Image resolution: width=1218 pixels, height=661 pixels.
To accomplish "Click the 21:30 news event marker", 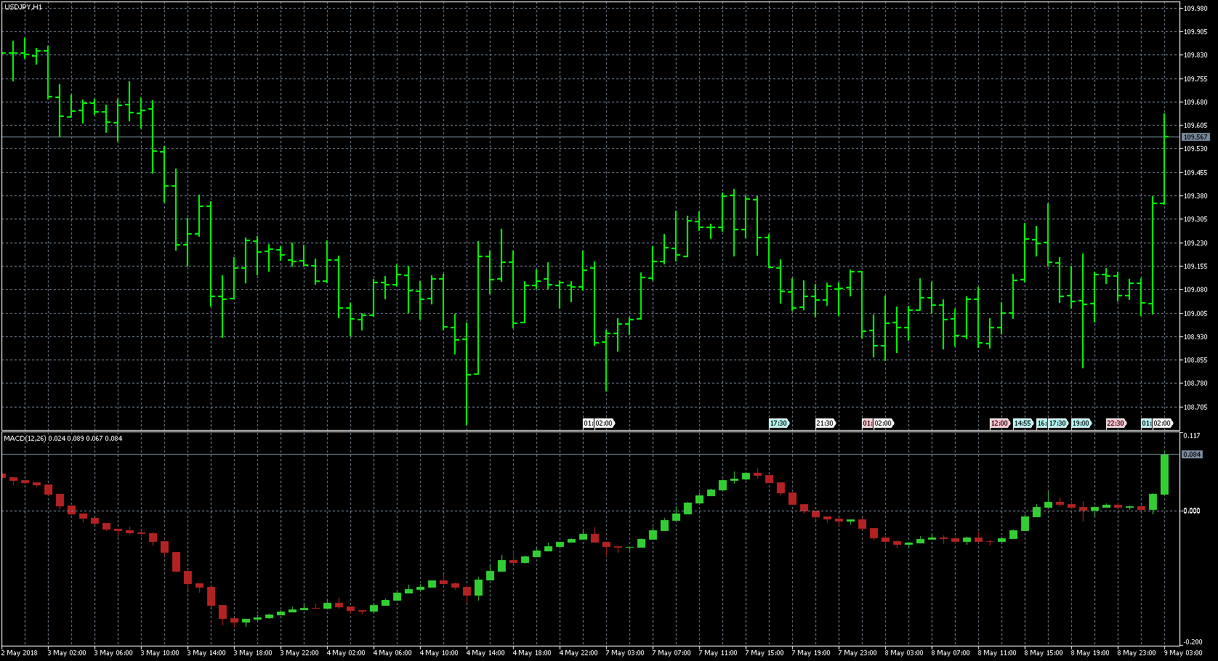I will pyautogui.click(x=825, y=423).
